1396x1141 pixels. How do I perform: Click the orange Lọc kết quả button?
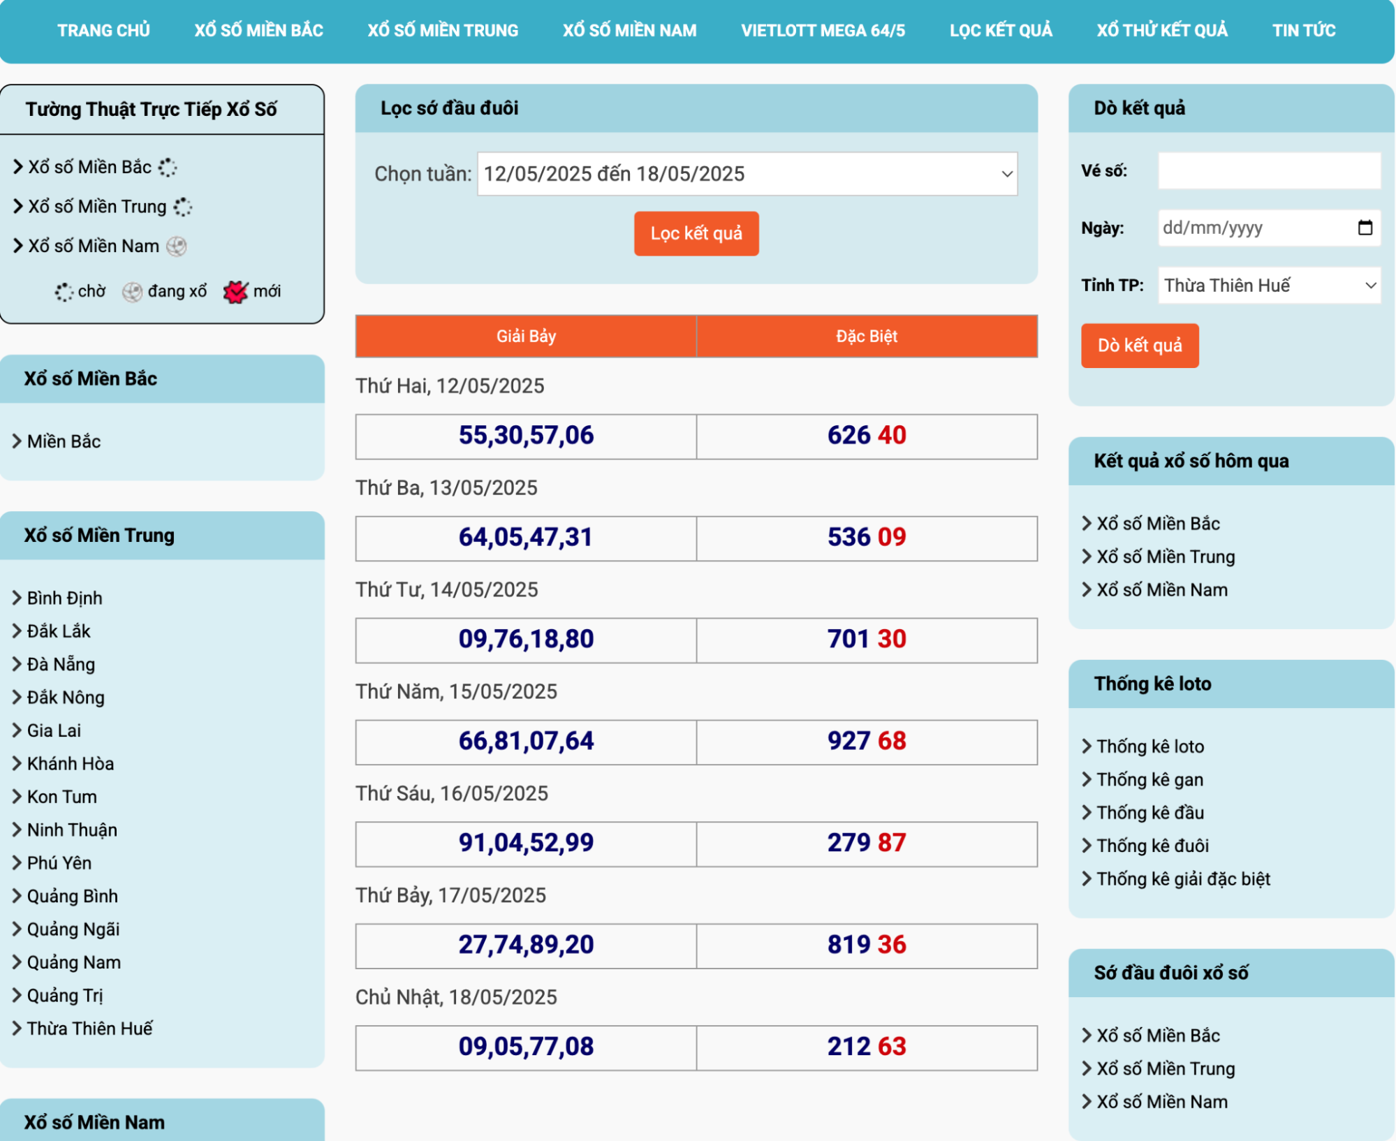[696, 233]
